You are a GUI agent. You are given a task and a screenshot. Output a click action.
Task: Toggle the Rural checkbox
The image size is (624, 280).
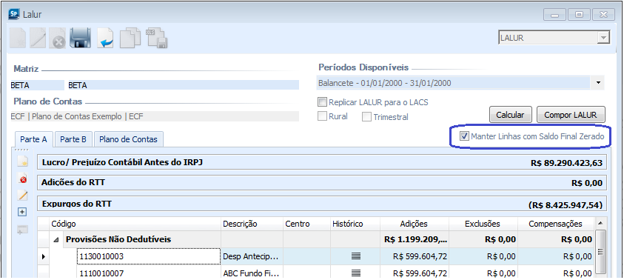tap(322, 117)
